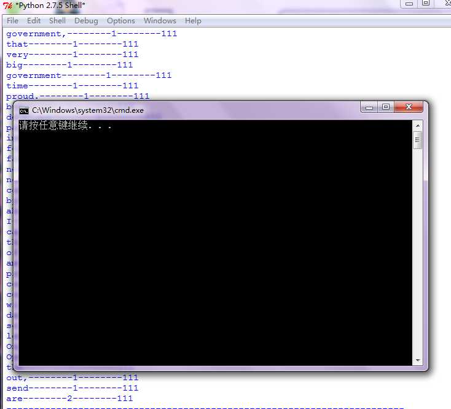
Task: Minimize the cmd.exe window
Action: pos(369,107)
